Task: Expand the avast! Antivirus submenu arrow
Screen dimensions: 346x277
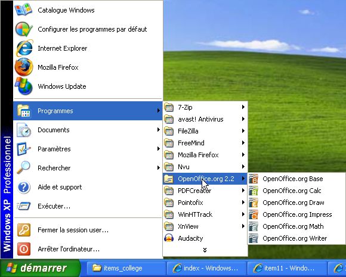Action: [243, 119]
